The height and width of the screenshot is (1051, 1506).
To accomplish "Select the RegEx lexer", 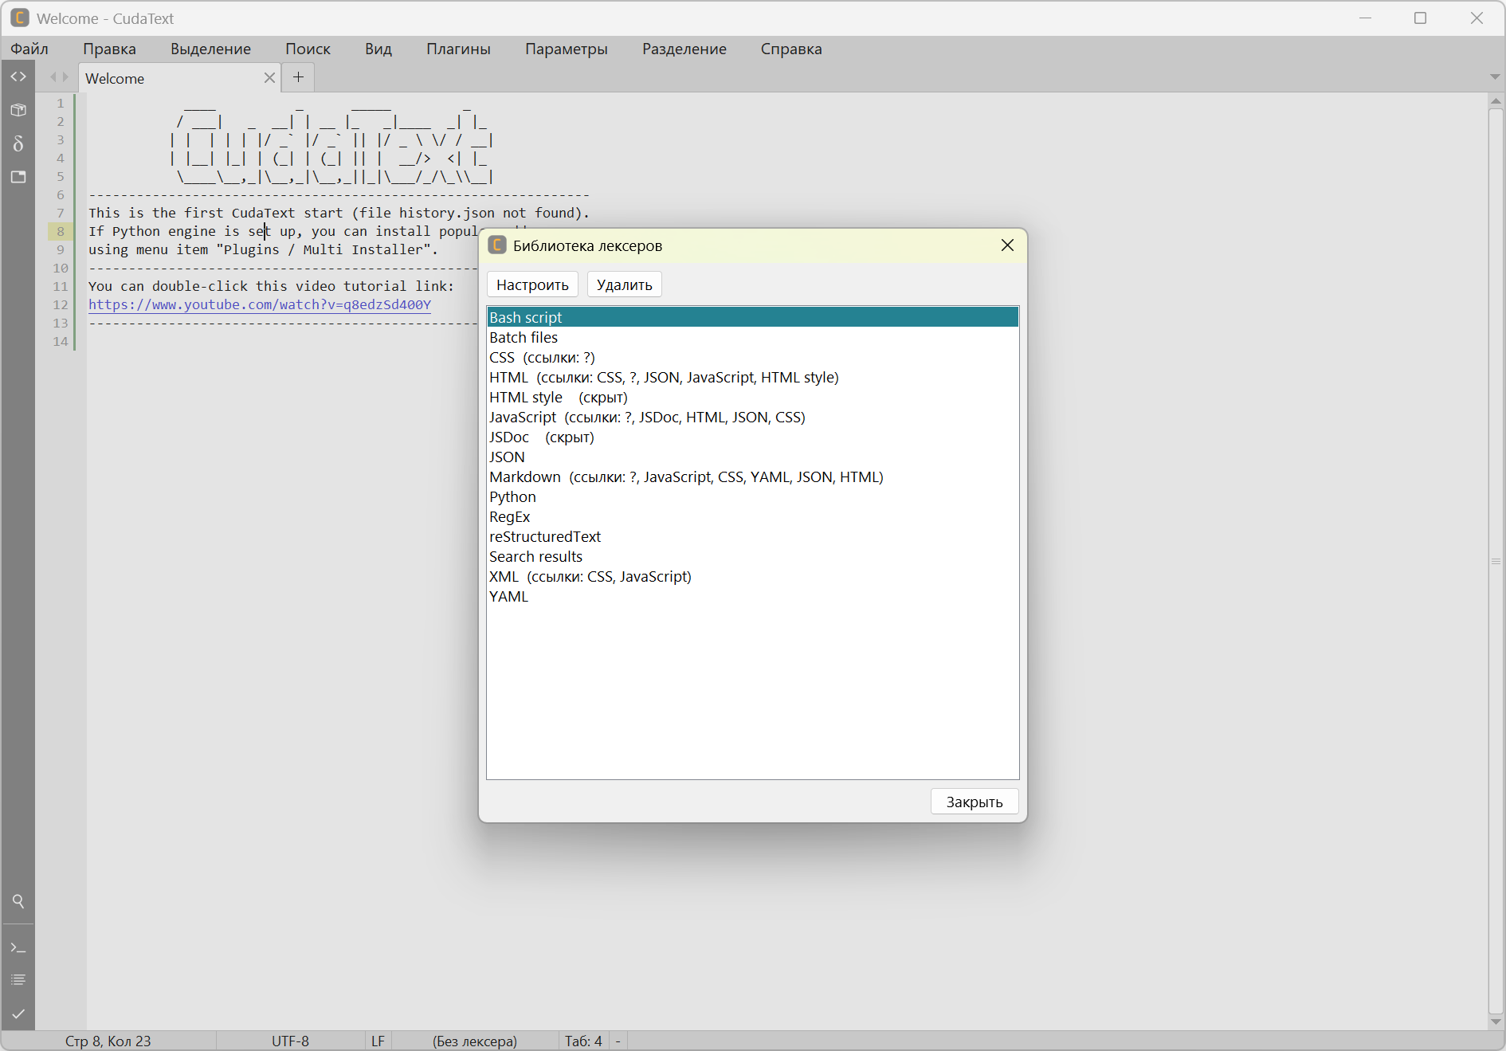I will [x=752, y=516].
